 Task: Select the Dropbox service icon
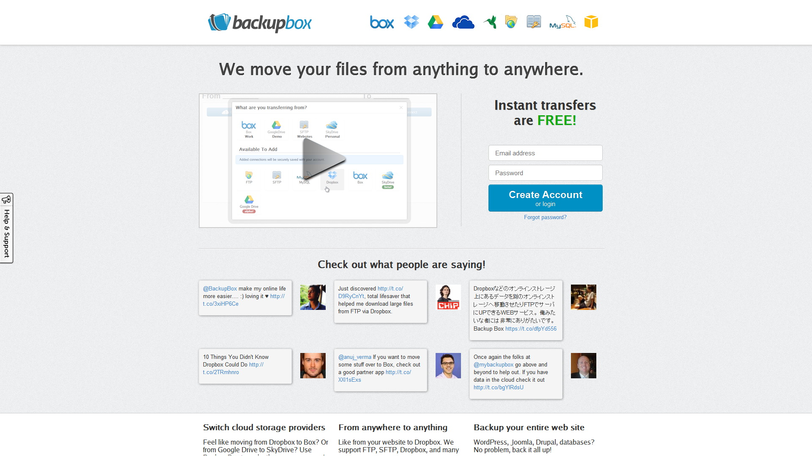pyautogui.click(x=411, y=22)
